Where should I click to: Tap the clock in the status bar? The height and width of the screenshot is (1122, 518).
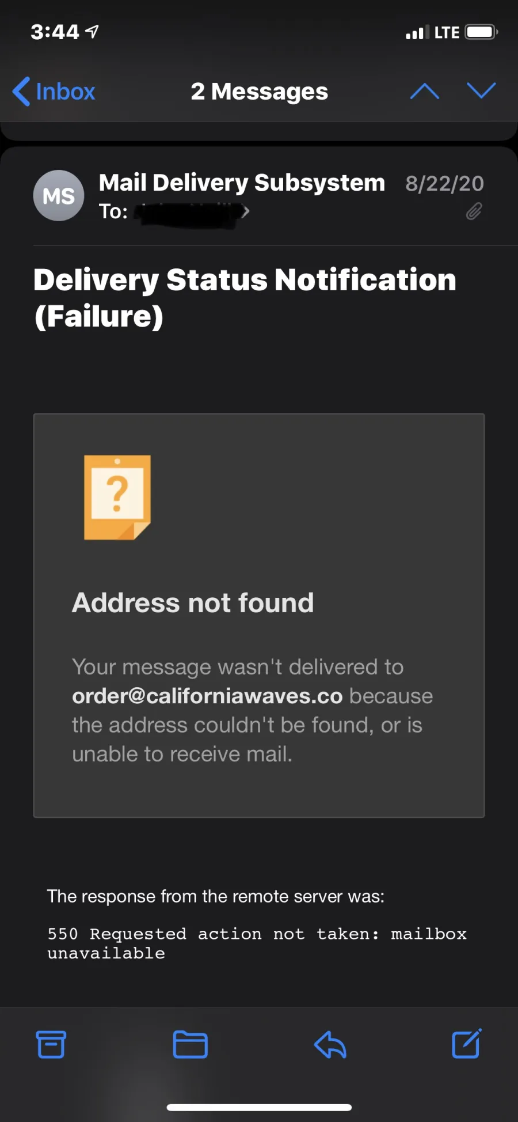click(x=55, y=32)
